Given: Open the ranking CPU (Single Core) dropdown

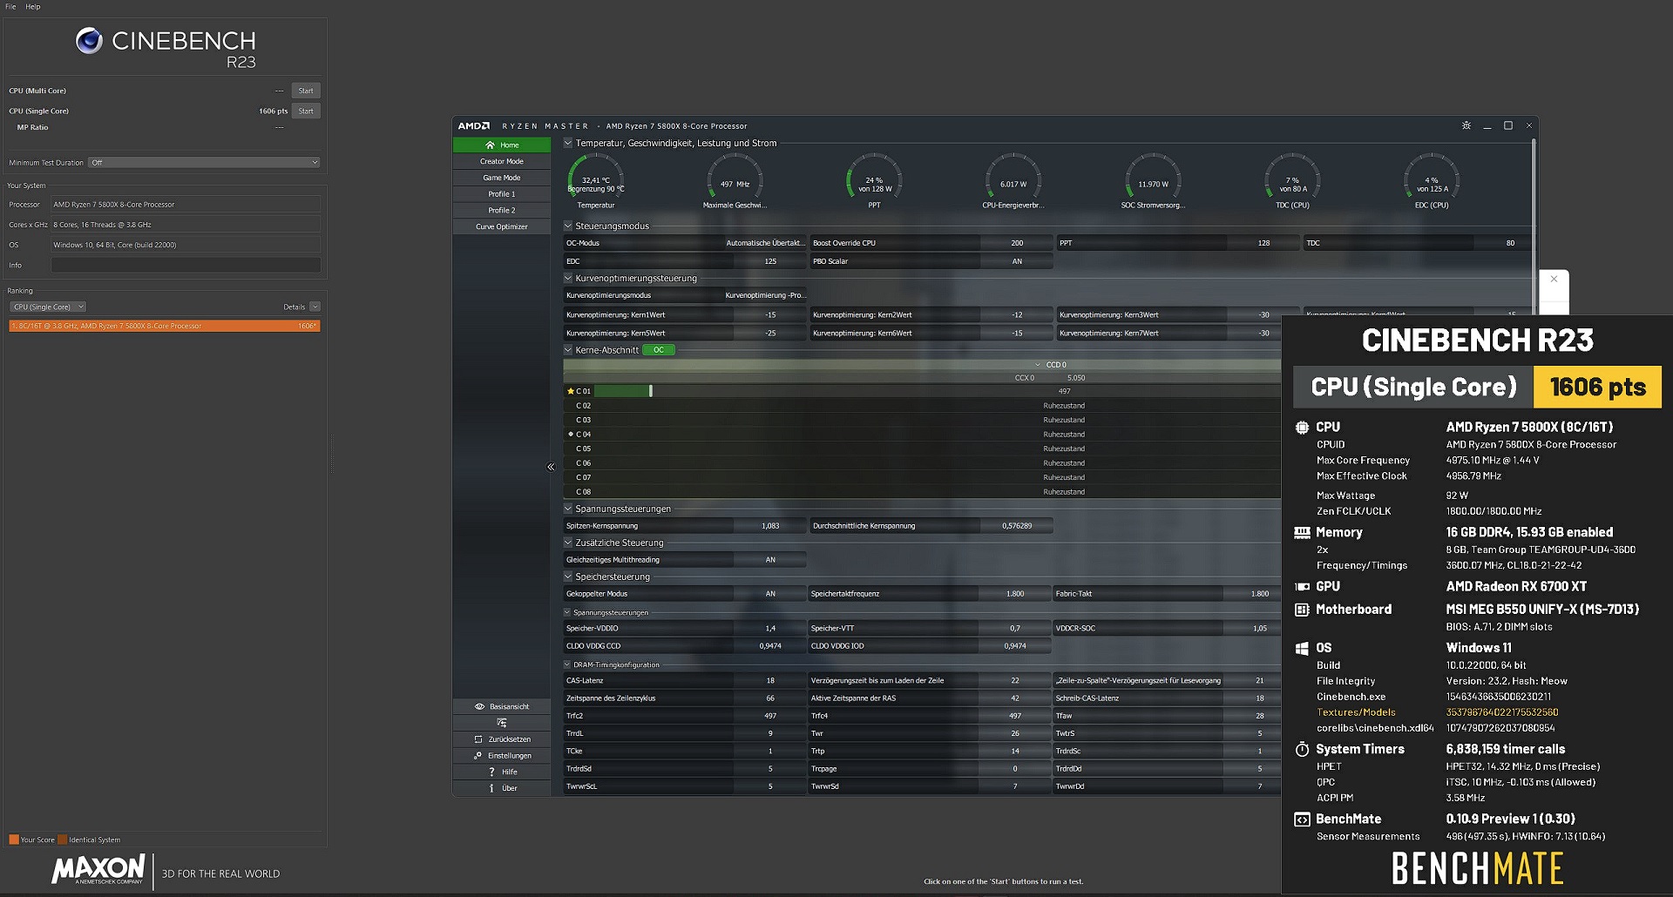Looking at the screenshot, I should tap(48, 307).
